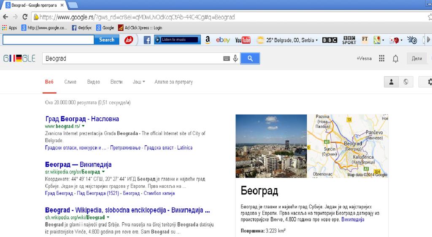The height and width of the screenshot is (237, 432).
Task: Open Facebook from the toolbar icon
Action: 147,40
